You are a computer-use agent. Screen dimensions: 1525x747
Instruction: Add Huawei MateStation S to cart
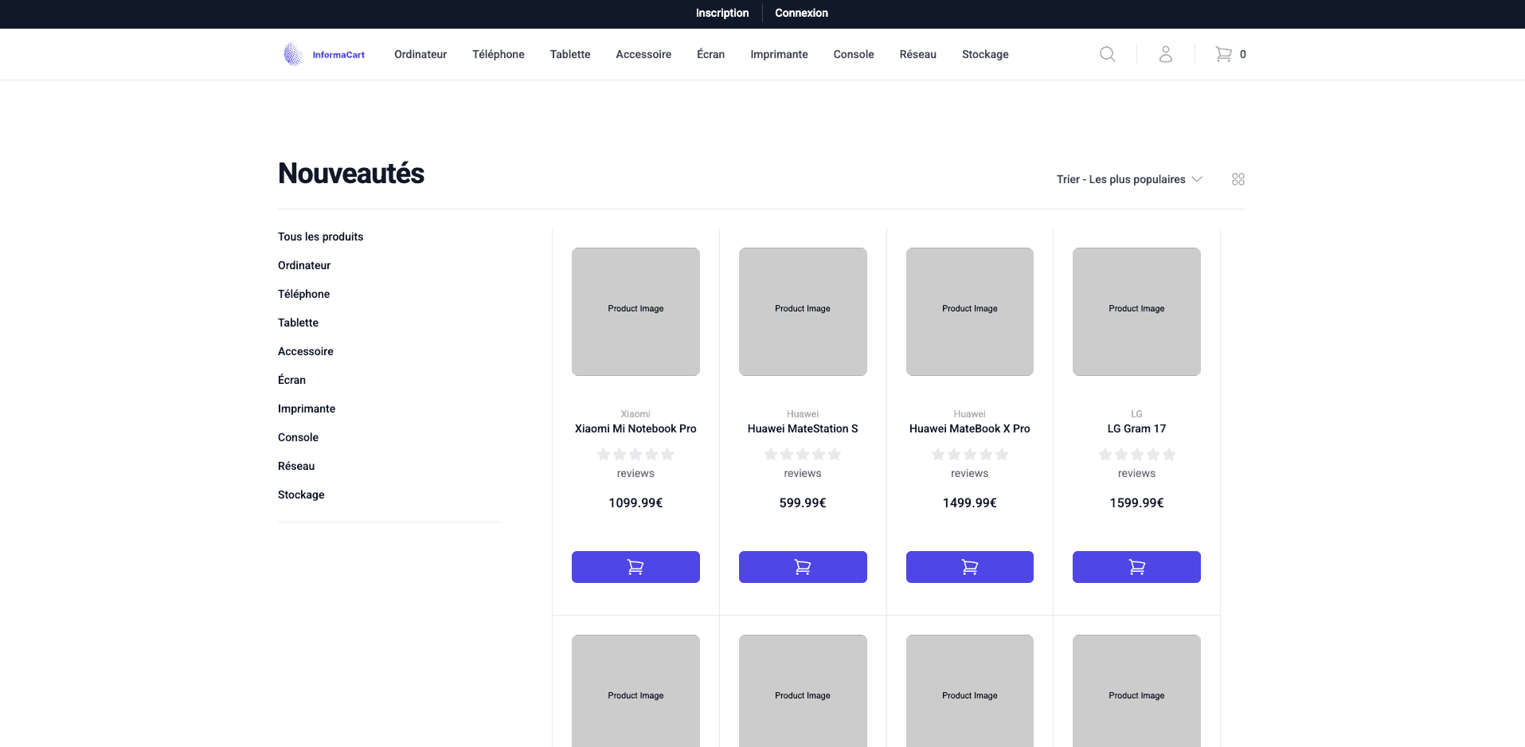coord(803,567)
